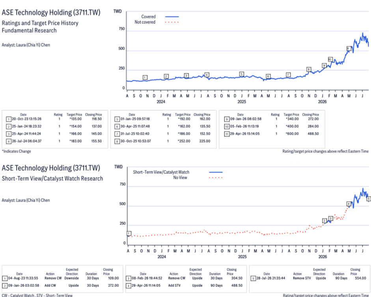Image resolution: width=371 pixels, height=297 pixels.
Task: Click table row 5 dated 01-Jan-25
Action: point(163,119)
